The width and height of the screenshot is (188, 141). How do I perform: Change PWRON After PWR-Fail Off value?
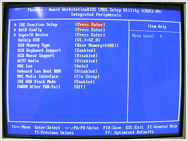pyautogui.click(x=80, y=87)
